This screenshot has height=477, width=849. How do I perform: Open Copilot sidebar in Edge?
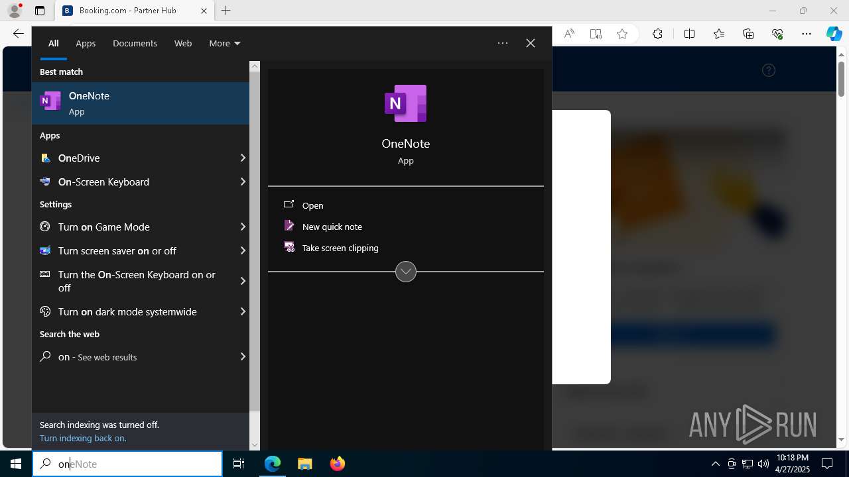point(834,34)
